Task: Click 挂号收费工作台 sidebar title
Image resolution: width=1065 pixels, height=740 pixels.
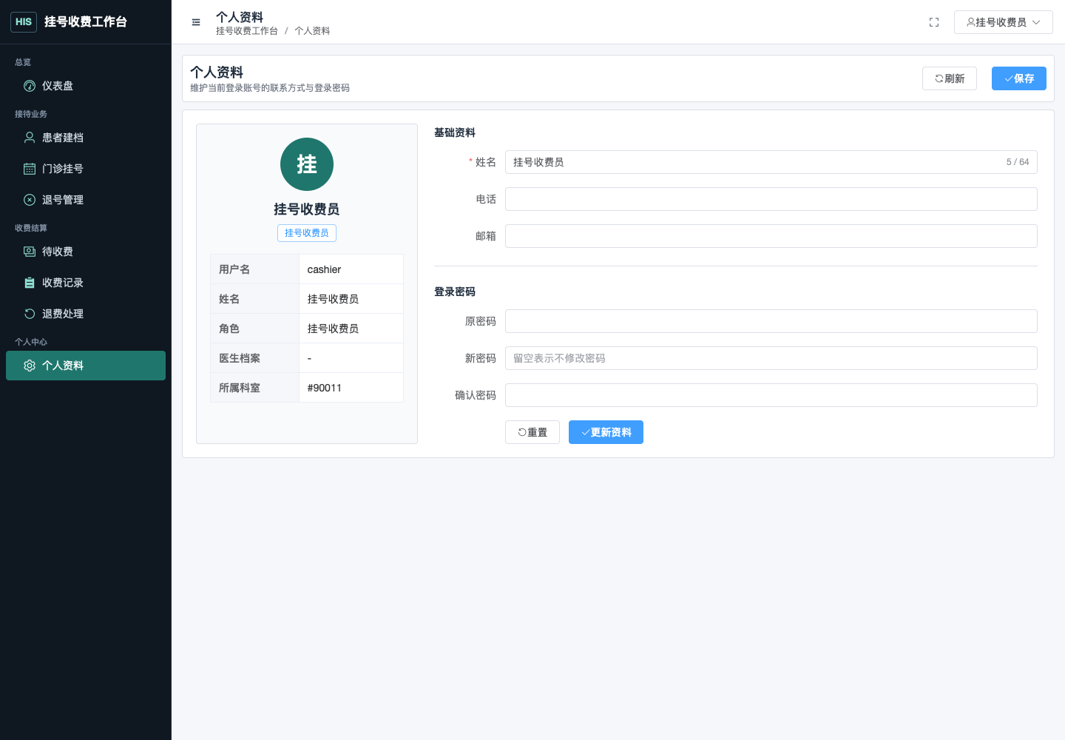Action: pyautogui.click(x=86, y=22)
